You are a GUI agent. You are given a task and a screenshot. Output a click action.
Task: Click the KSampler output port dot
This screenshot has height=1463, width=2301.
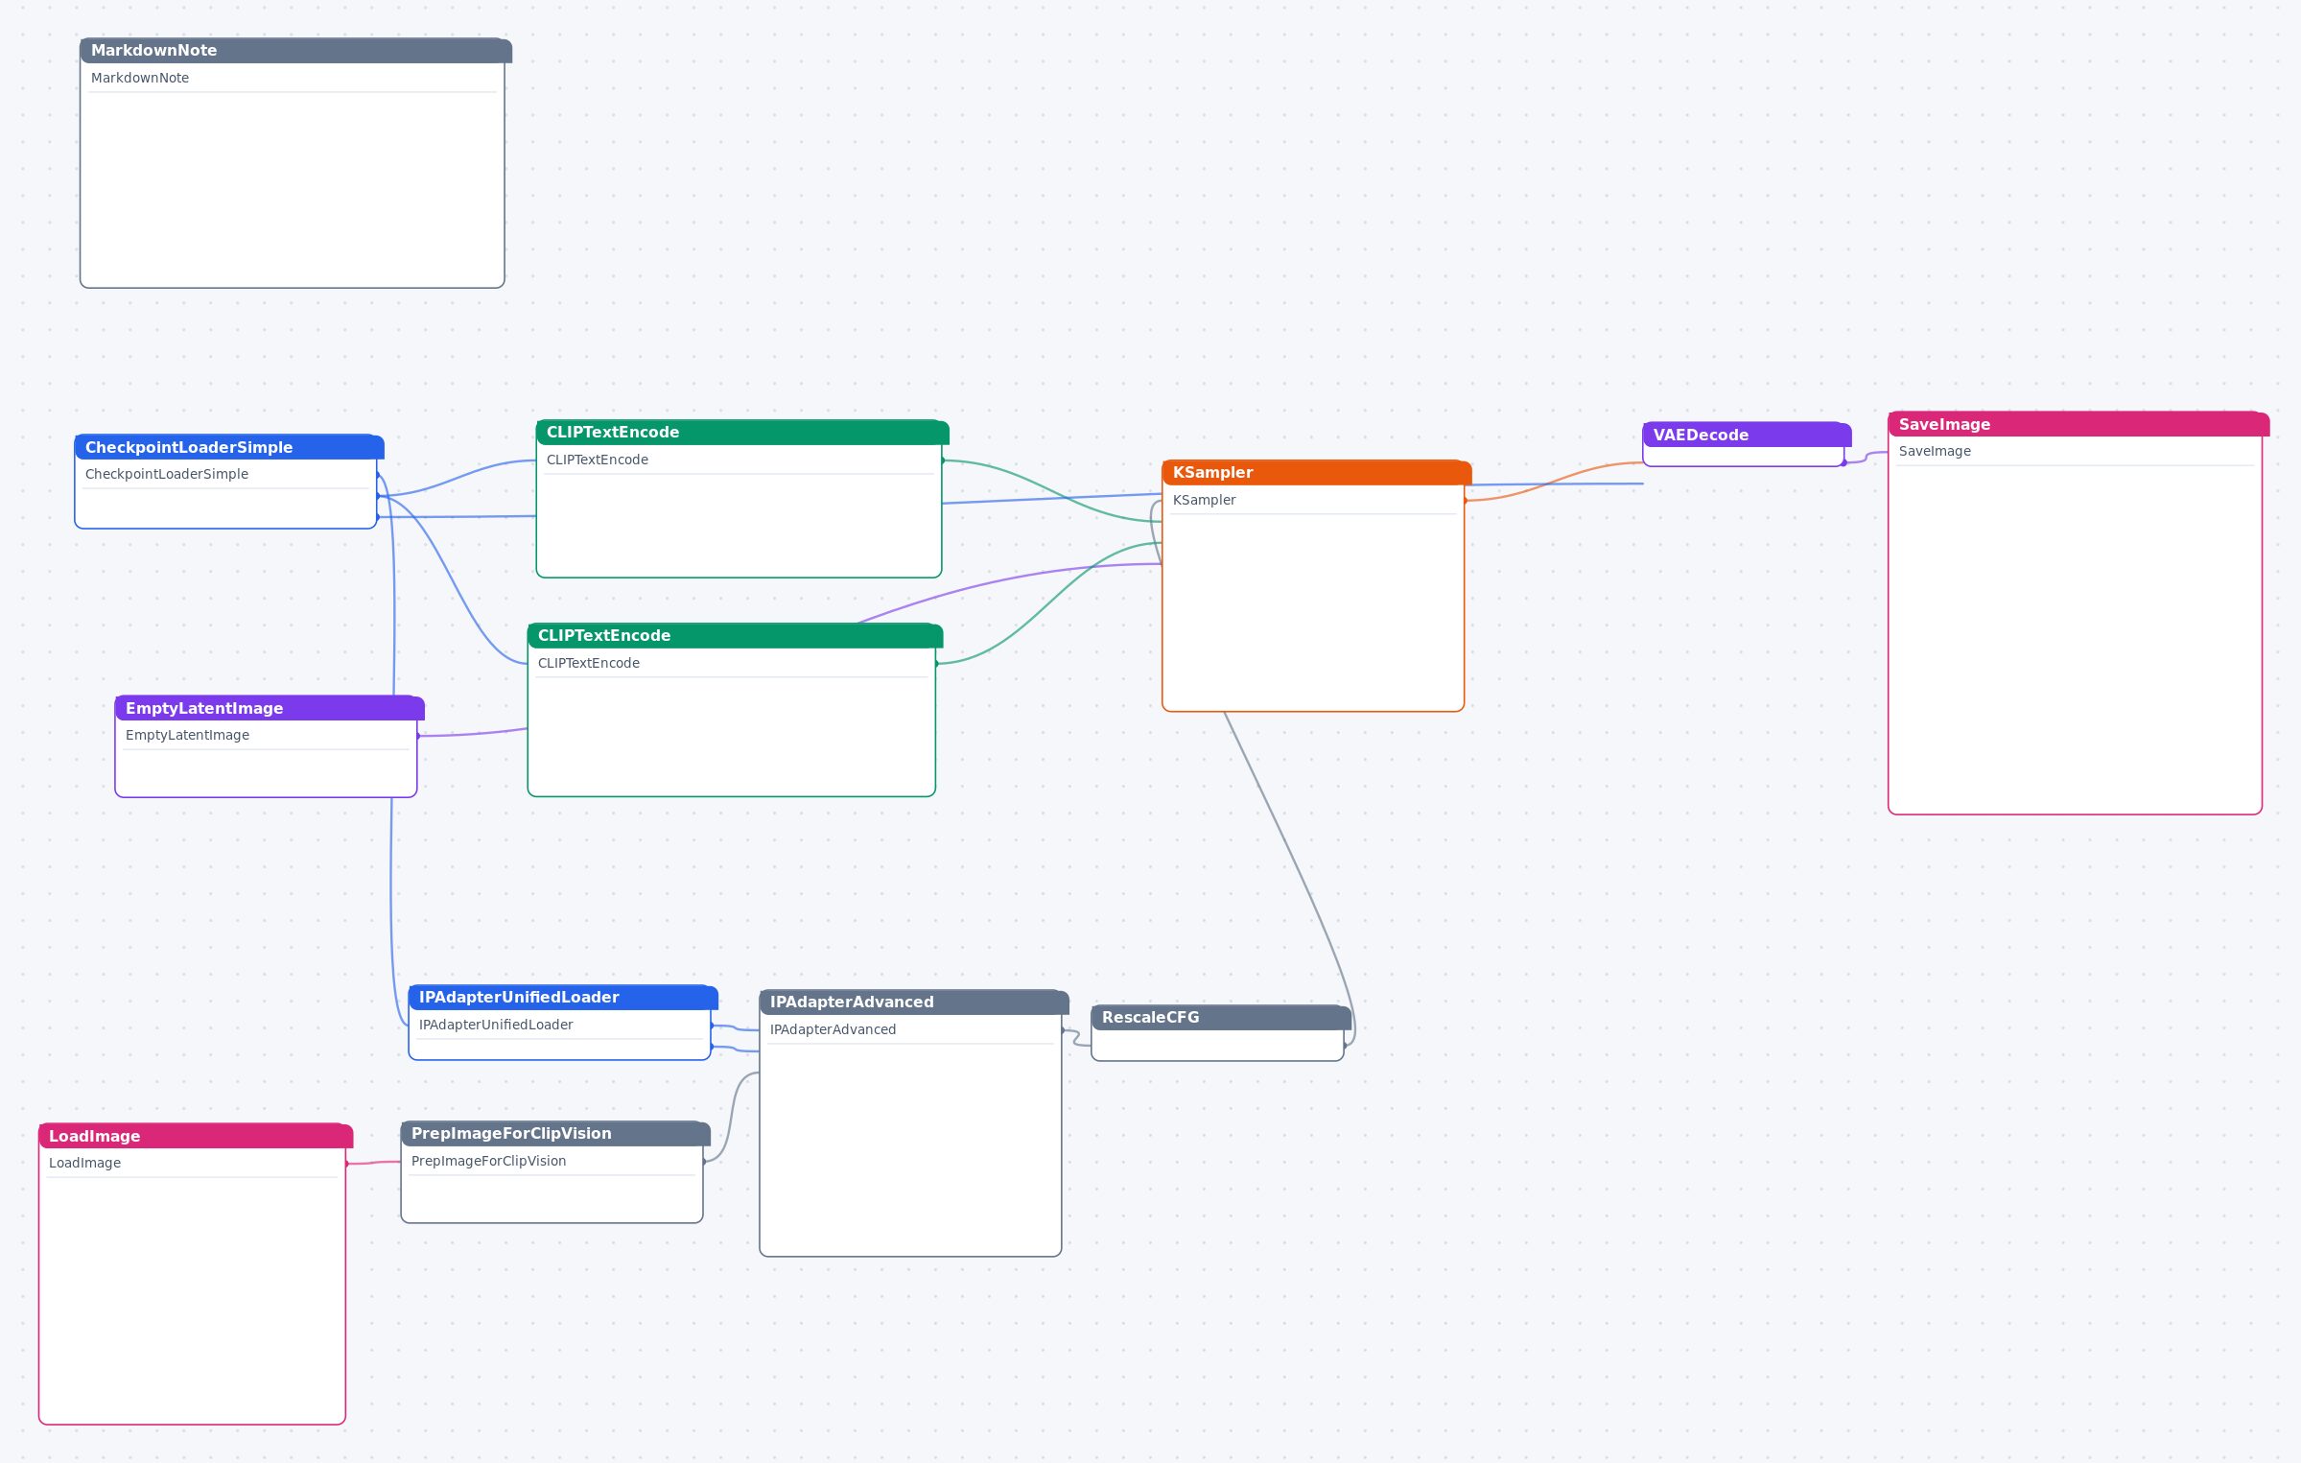point(1465,501)
